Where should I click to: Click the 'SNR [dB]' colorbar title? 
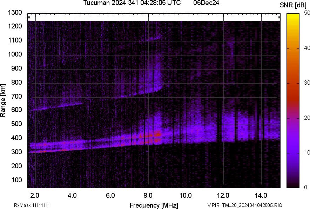coord(293,5)
